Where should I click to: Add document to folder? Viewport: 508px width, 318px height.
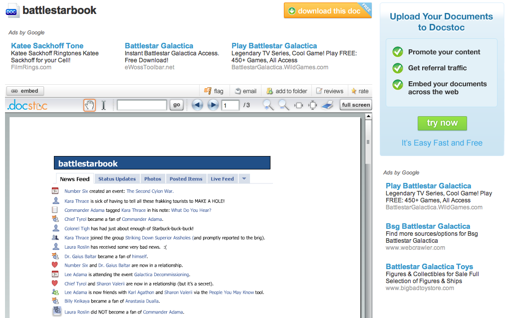287,91
